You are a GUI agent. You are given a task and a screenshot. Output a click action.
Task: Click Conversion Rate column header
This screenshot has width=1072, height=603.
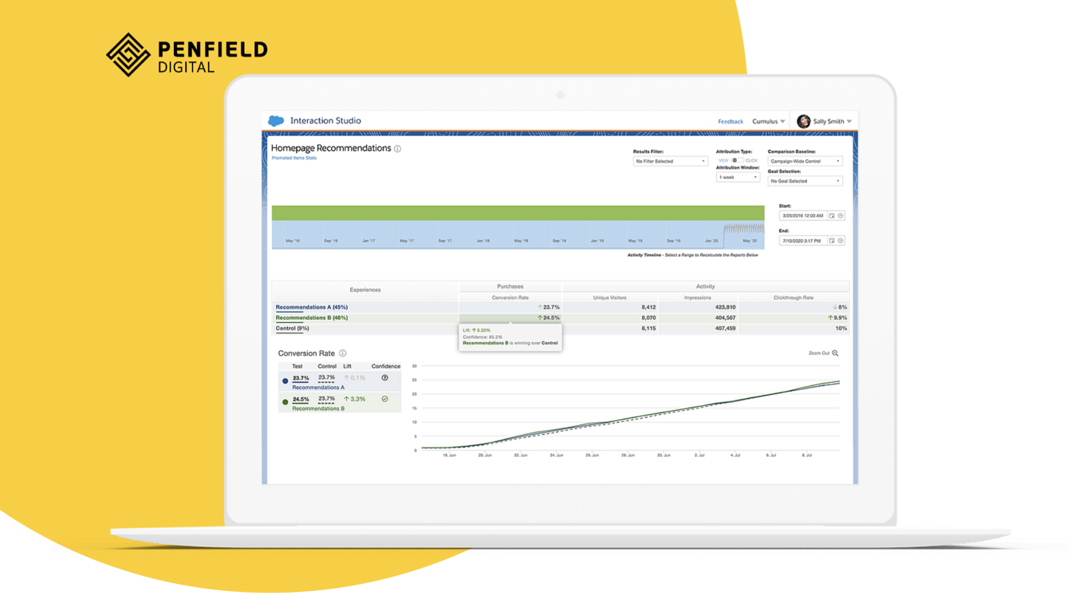click(x=510, y=298)
